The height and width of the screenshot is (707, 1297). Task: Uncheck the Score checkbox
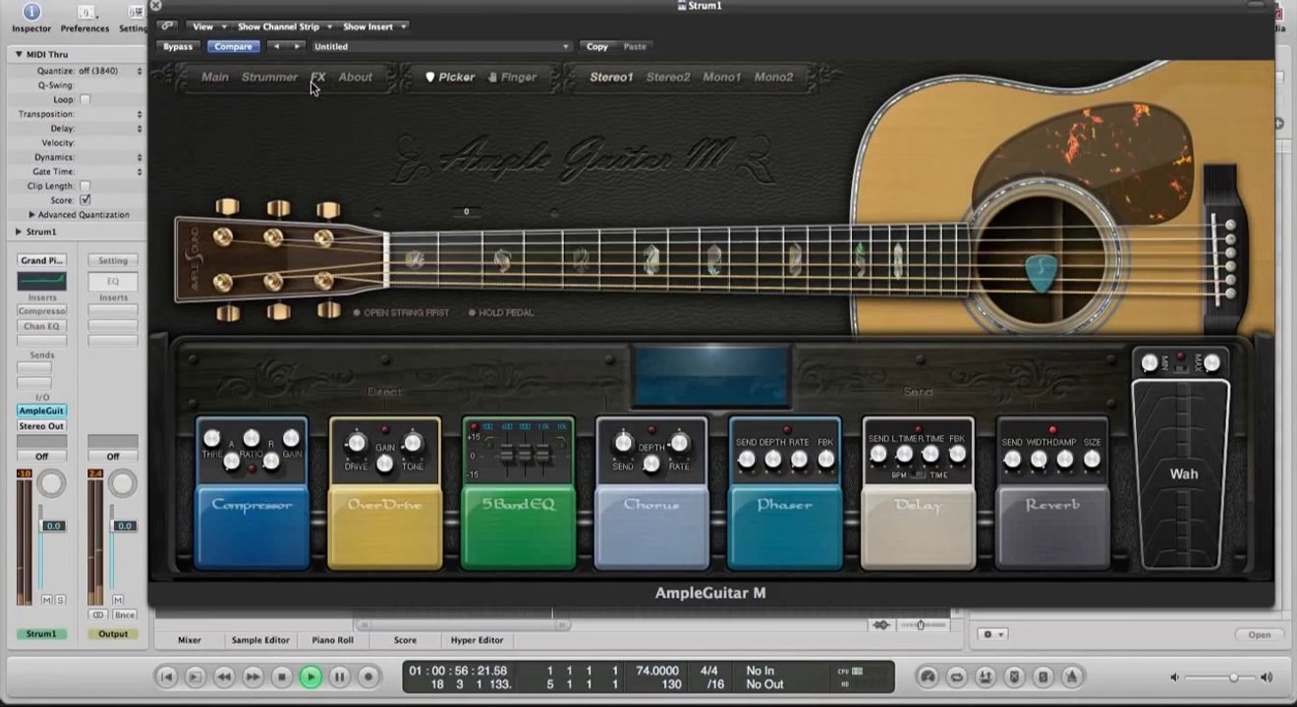coord(85,200)
